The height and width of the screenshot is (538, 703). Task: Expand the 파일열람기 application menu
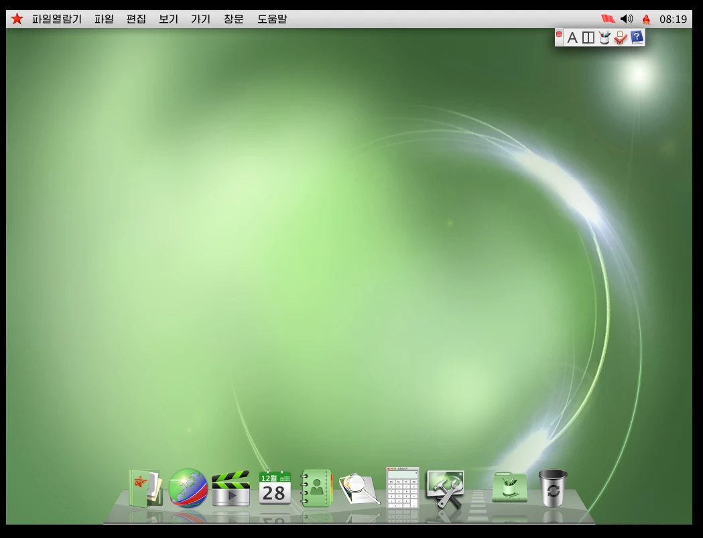(57, 19)
